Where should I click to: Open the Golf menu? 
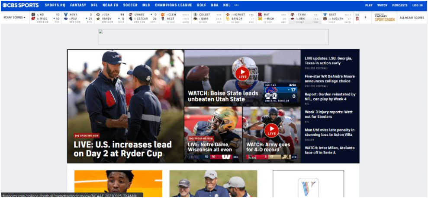201,5
